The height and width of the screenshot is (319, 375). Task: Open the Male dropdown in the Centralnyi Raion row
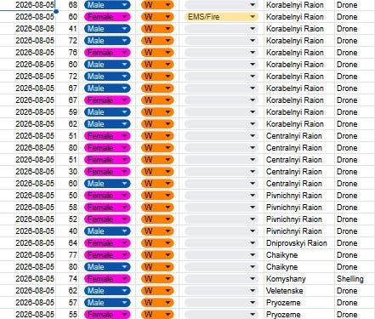[107, 184]
